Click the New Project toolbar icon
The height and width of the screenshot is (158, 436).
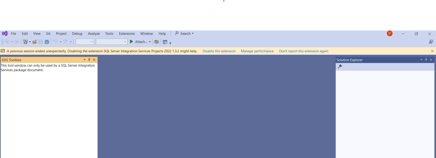(x=25, y=42)
